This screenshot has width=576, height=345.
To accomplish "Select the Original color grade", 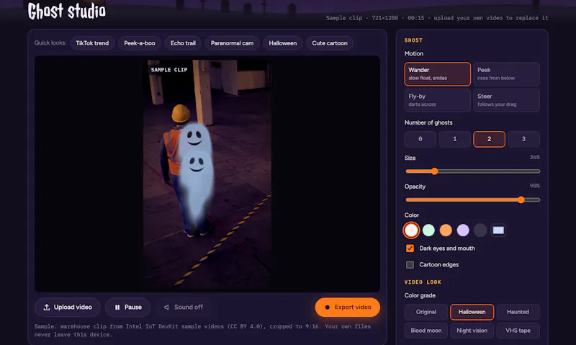I will pos(426,312).
